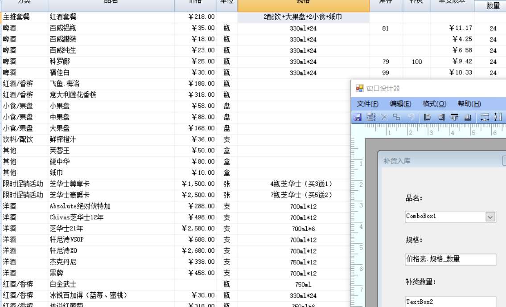
Task: Select the 黑牌 product cell
Action: pyautogui.click(x=111, y=273)
